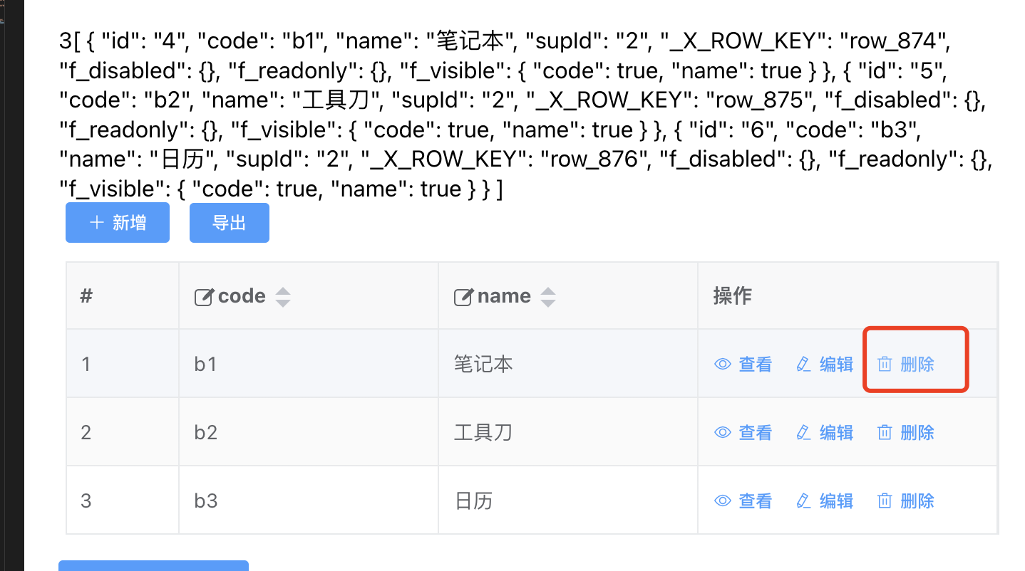Sort code column descending with down arrow
The height and width of the screenshot is (571, 1025).
click(x=283, y=303)
